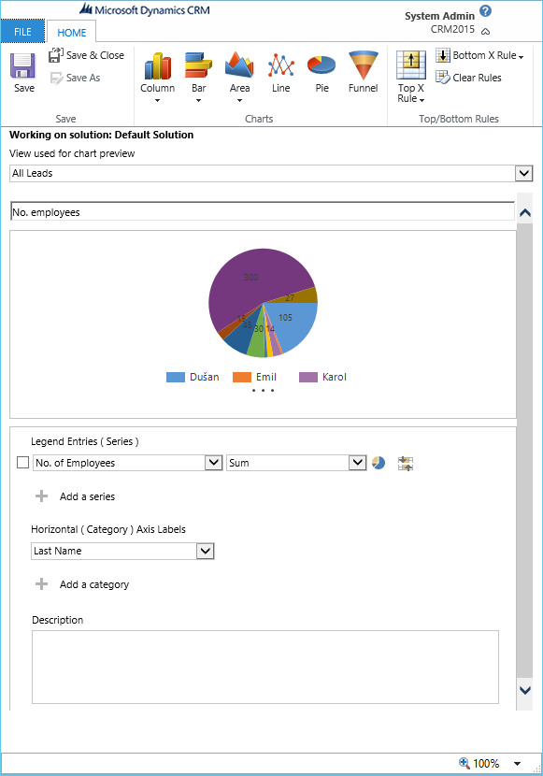
Task: Click into the Description text box
Action: click(265, 667)
